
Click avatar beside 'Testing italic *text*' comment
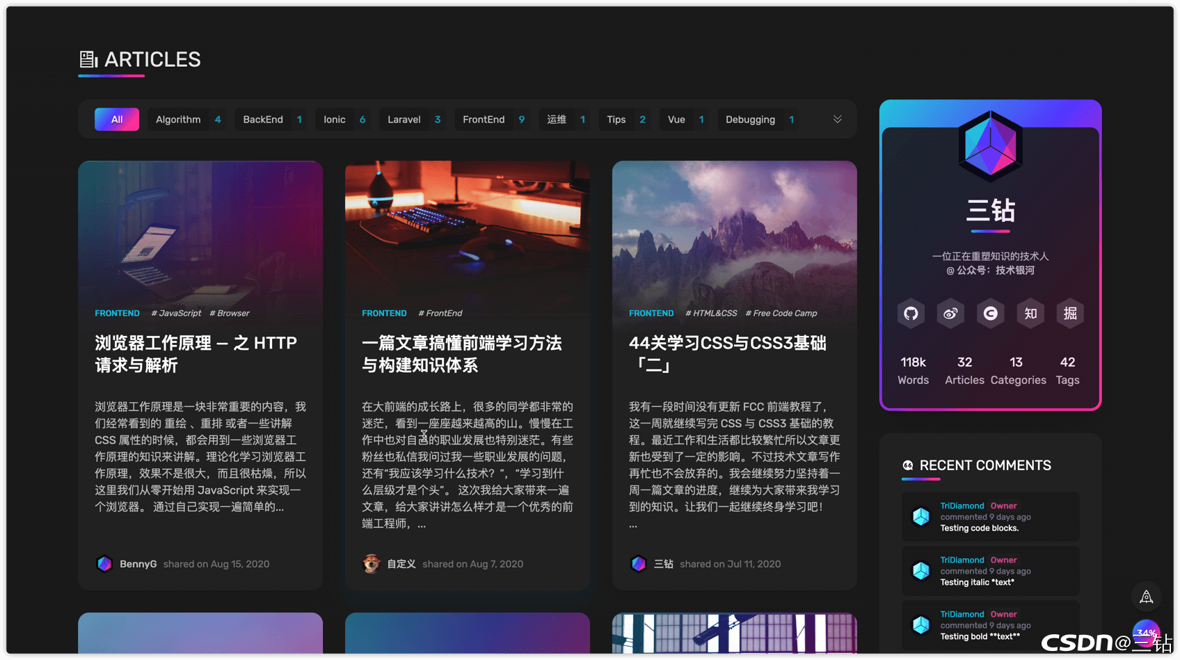921,571
